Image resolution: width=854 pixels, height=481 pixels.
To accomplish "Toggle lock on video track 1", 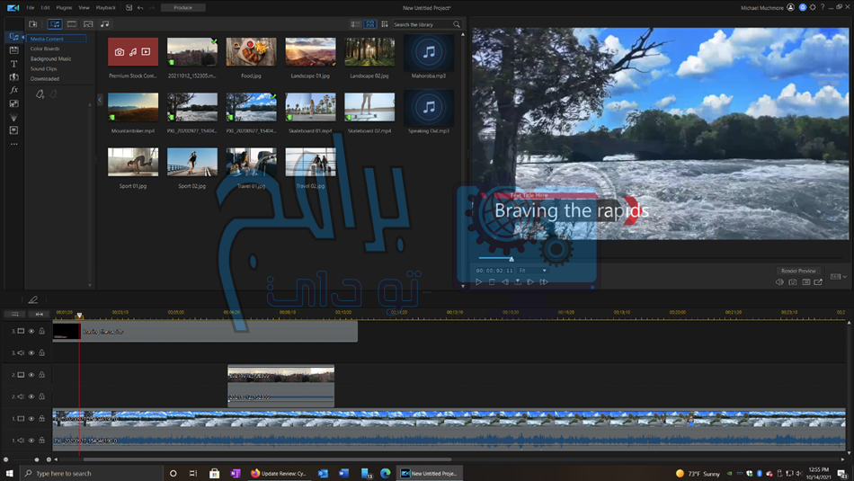I will click(x=41, y=418).
